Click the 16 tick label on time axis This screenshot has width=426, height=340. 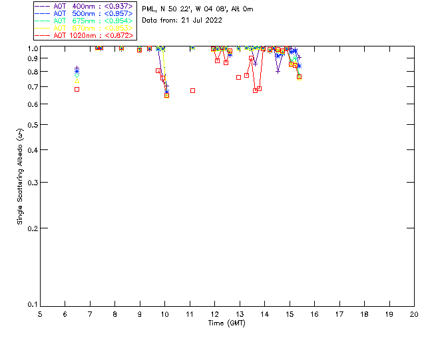tap(315, 314)
